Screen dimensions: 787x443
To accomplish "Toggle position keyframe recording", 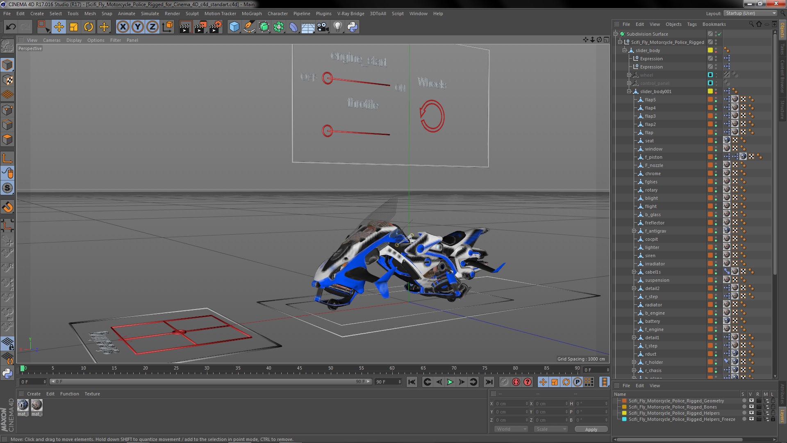I will coord(543,382).
